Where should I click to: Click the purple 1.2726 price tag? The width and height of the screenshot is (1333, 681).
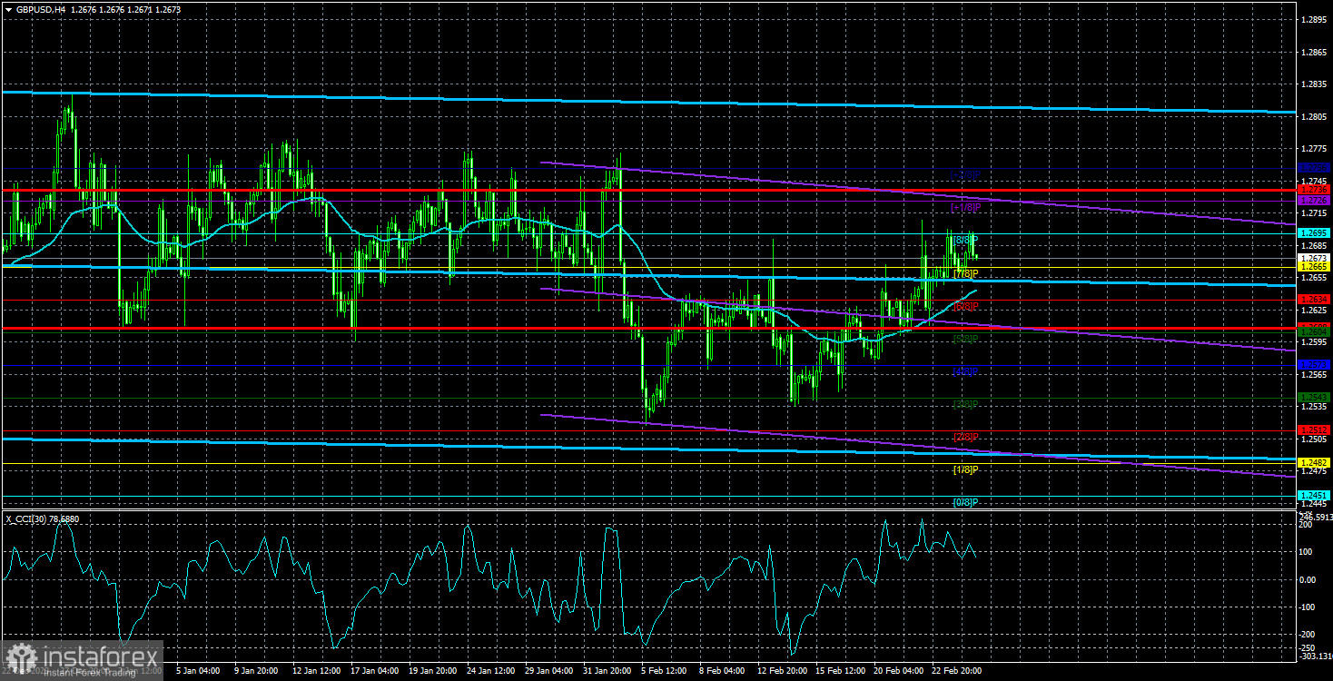1315,200
